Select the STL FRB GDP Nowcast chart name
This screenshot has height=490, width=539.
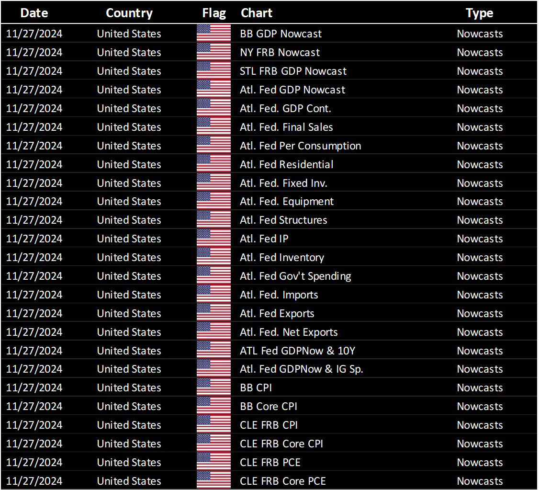coord(293,70)
